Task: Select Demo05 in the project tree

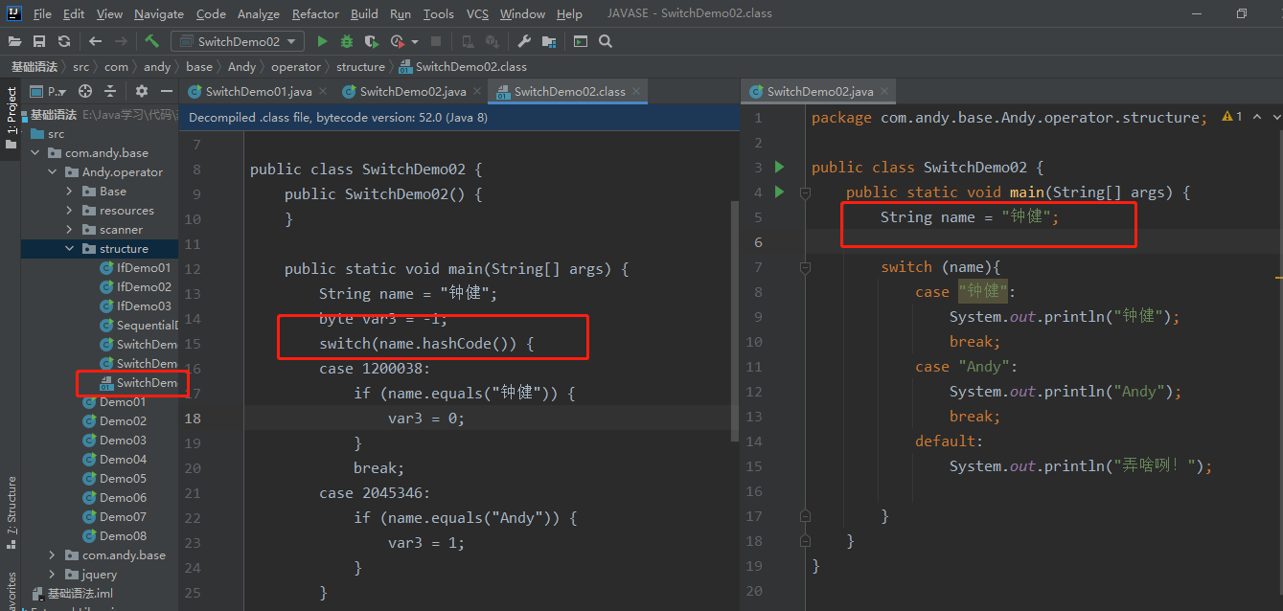Action: [123, 479]
